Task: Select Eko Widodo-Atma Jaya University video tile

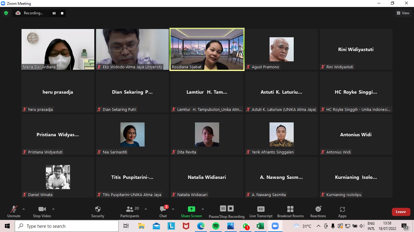Action: click(132, 50)
